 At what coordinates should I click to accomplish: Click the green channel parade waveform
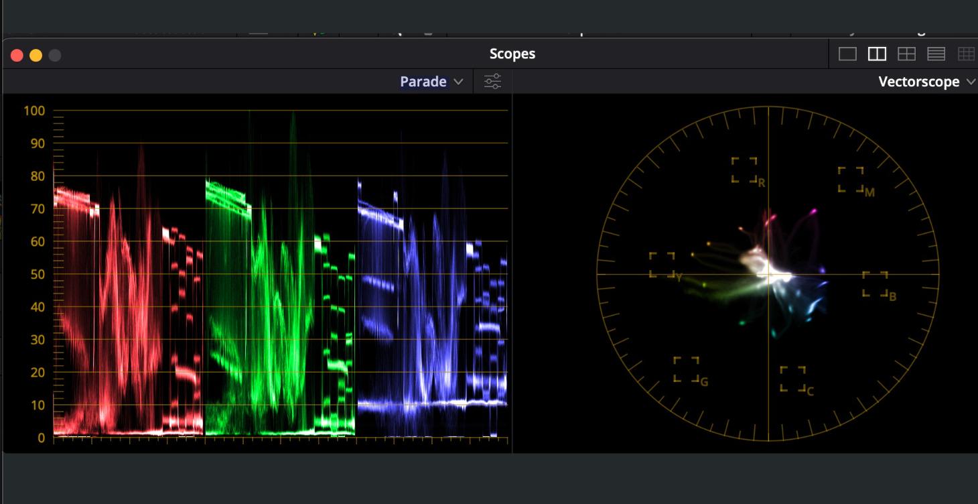tap(280, 275)
